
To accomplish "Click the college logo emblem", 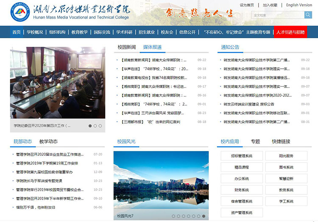I will (20, 12).
